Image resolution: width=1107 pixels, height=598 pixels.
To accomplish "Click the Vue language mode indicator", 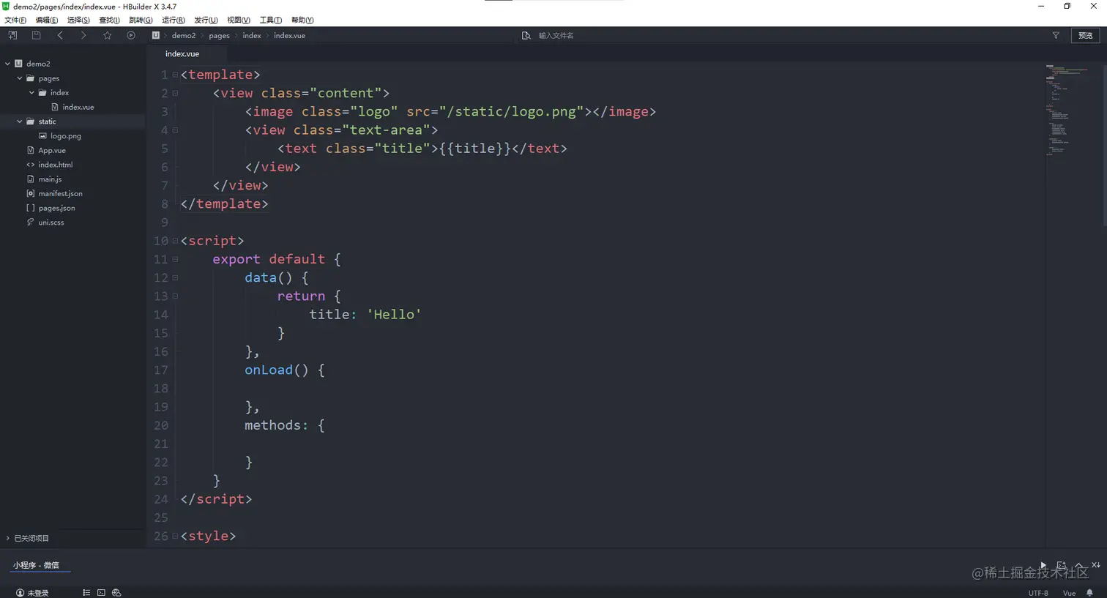I will click(x=1069, y=593).
